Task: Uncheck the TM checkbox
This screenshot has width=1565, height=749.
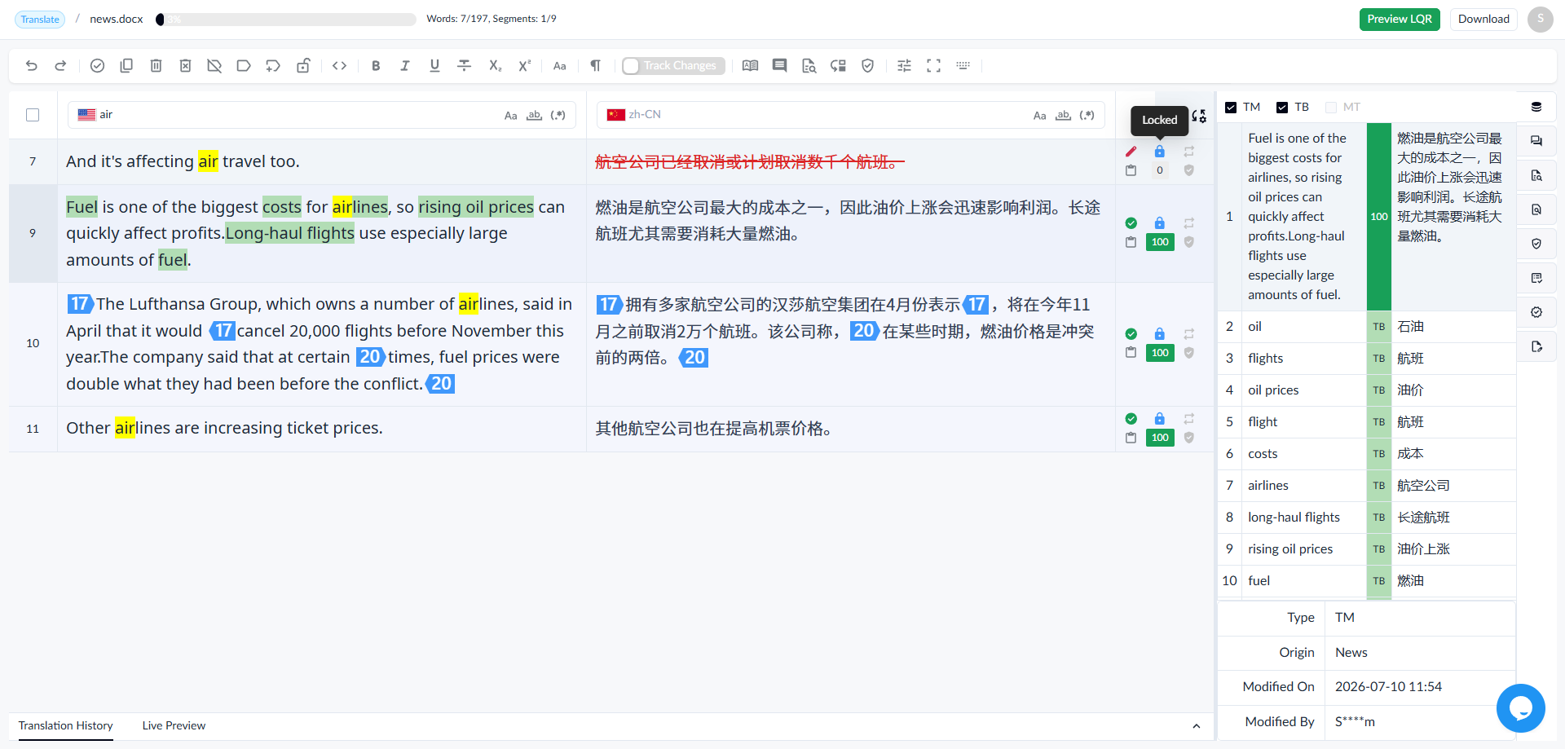Action: pos(1231,108)
